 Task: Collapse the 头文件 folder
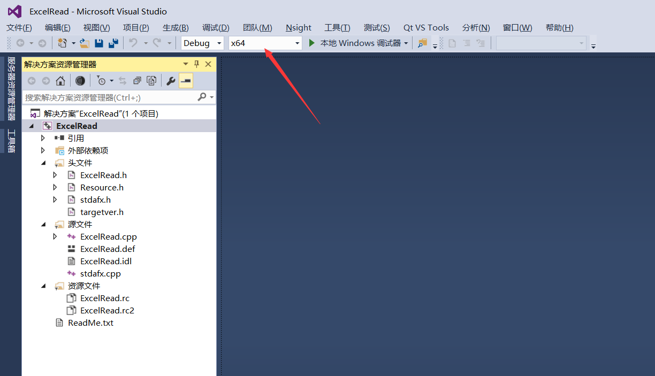click(x=43, y=163)
